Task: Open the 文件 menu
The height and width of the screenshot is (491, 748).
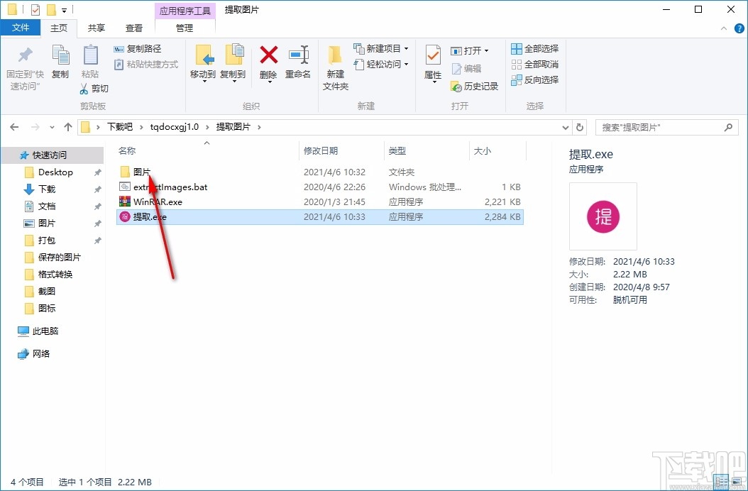Action: click(21, 27)
